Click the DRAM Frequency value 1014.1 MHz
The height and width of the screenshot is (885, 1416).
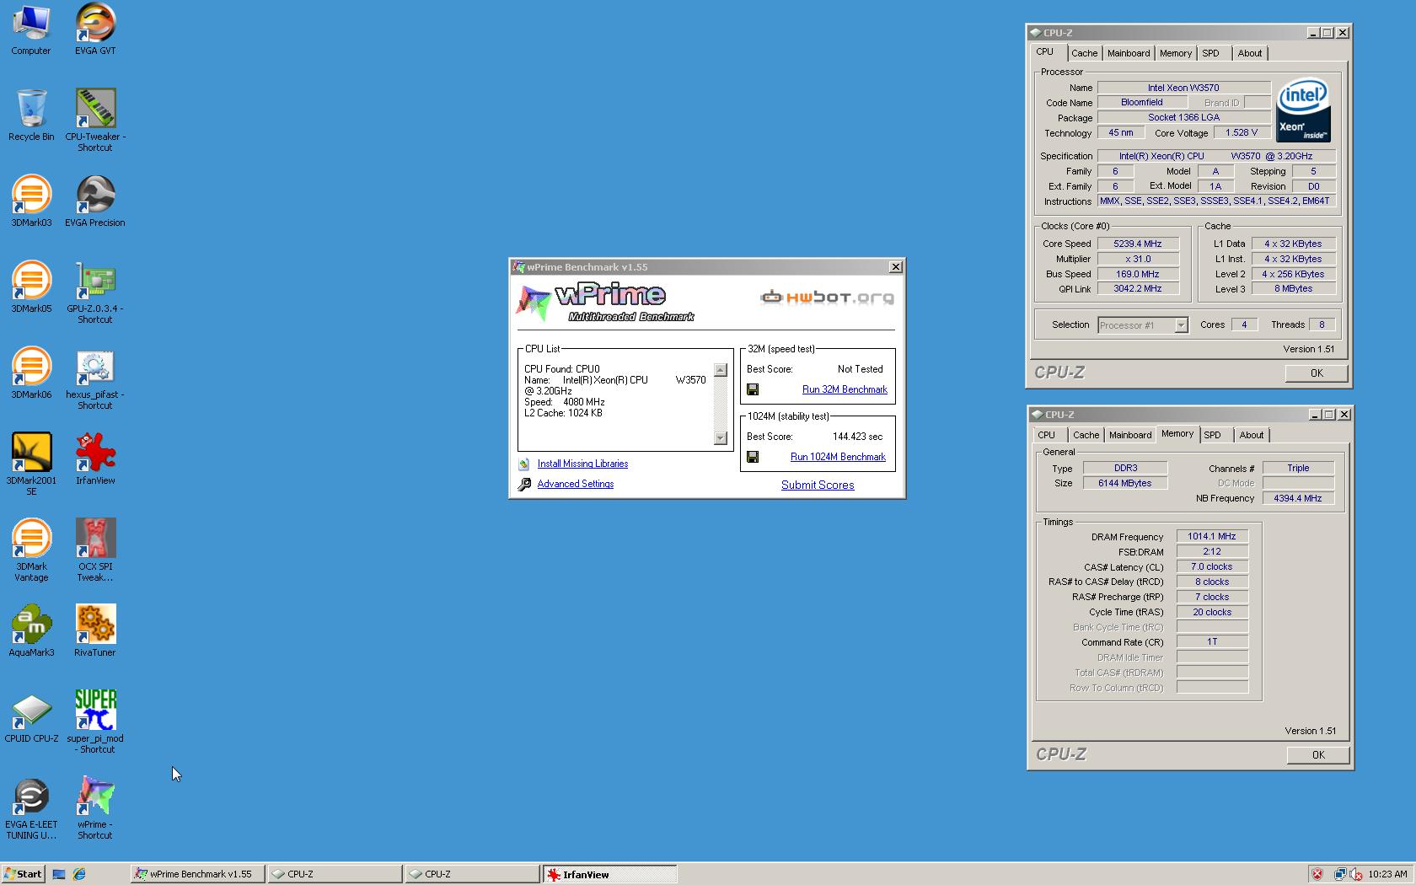(x=1212, y=536)
